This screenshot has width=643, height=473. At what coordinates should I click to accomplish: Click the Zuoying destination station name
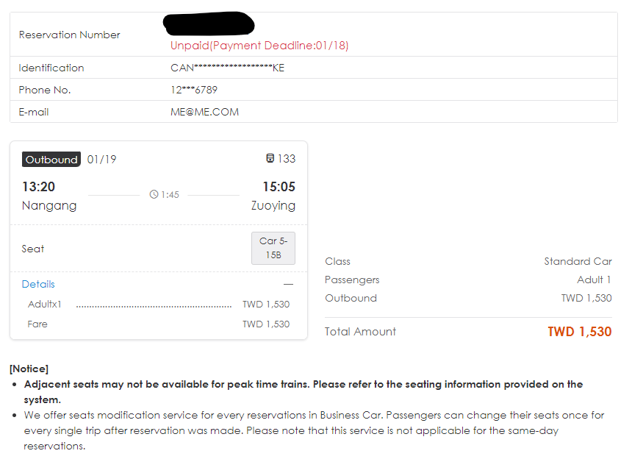pos(273,205)
